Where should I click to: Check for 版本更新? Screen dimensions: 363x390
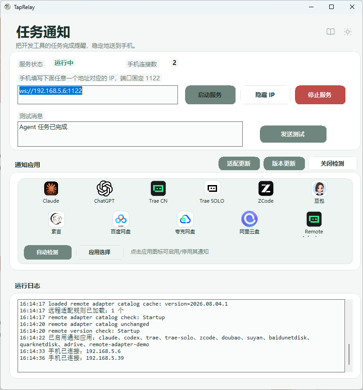(284, 163)
